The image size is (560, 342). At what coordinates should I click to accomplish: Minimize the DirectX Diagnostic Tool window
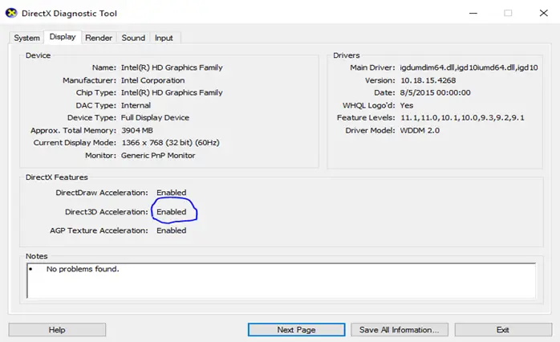click(473, 13)
